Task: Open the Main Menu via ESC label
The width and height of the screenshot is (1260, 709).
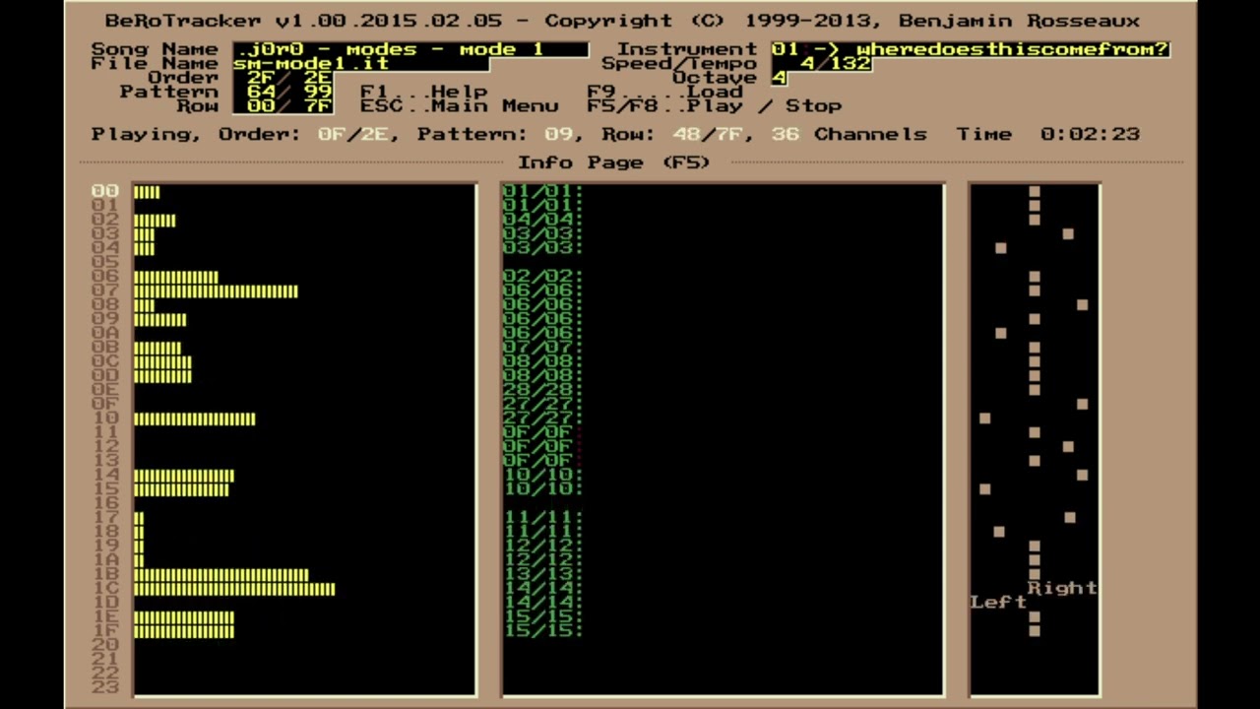Action: tap(459, 105)
